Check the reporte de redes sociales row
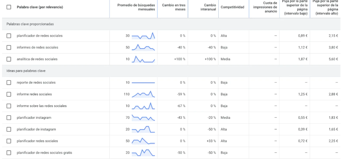 point(9,82)
